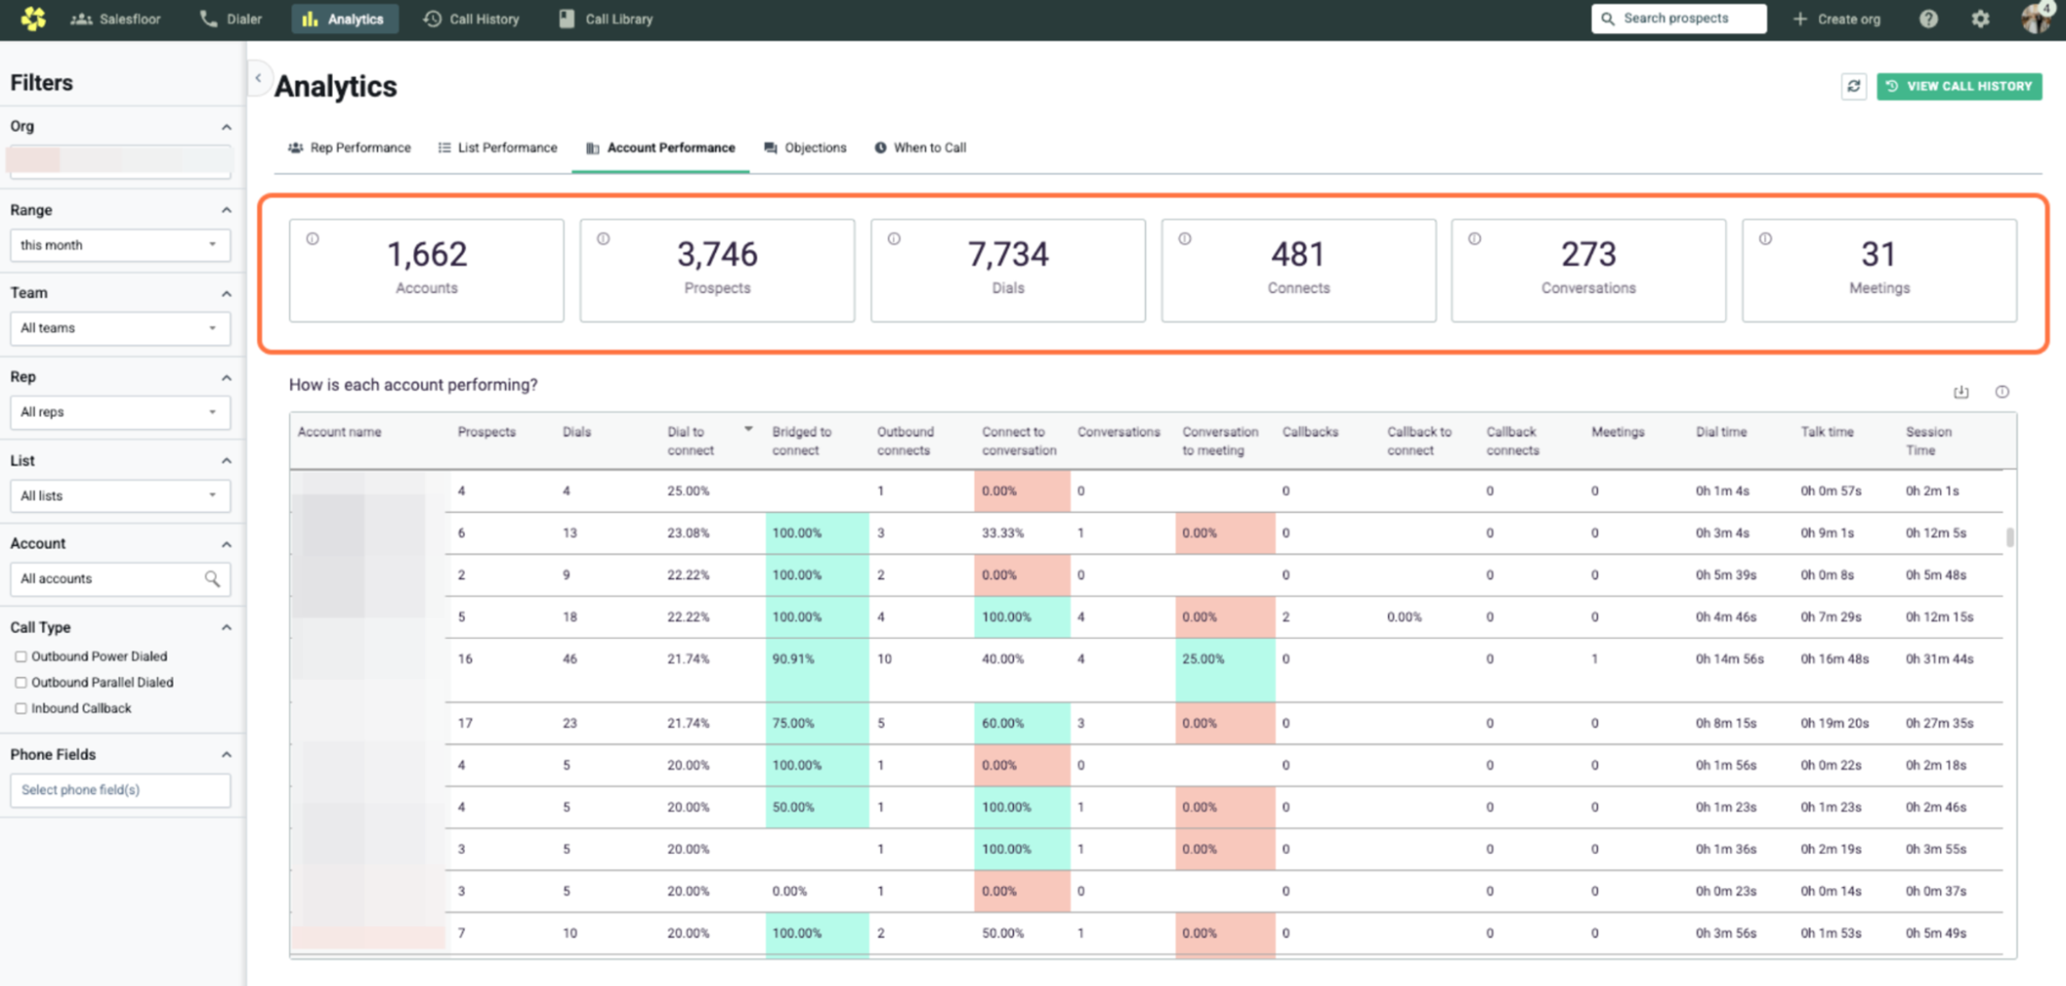Screen dimensions: 2066x986
Task: Open the All teams dropdown
Action: click(119, 328)
